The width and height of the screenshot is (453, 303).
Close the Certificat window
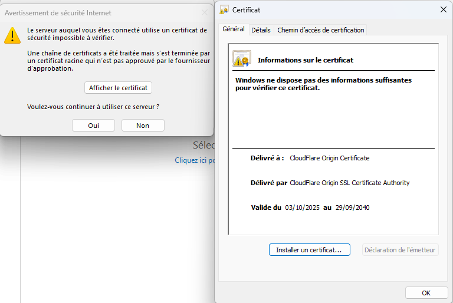coord(443,9)
